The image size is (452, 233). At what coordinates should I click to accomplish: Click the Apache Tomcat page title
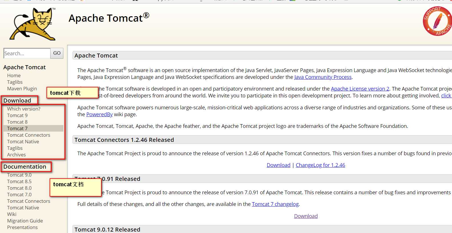pos(109,18)
